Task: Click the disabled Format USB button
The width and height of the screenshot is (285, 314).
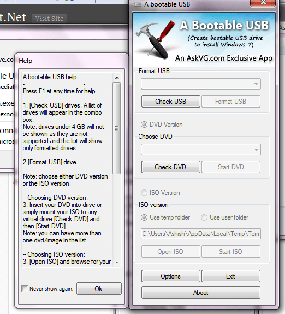Action: tap(231, 102)
